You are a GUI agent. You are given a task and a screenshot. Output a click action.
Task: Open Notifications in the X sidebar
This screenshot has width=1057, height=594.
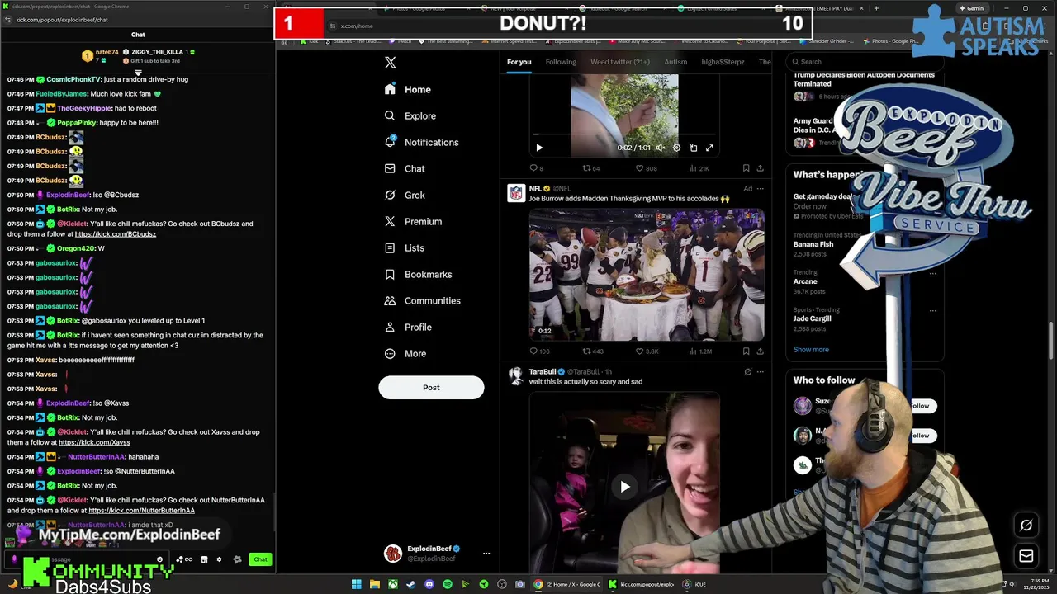coord(421,142)
